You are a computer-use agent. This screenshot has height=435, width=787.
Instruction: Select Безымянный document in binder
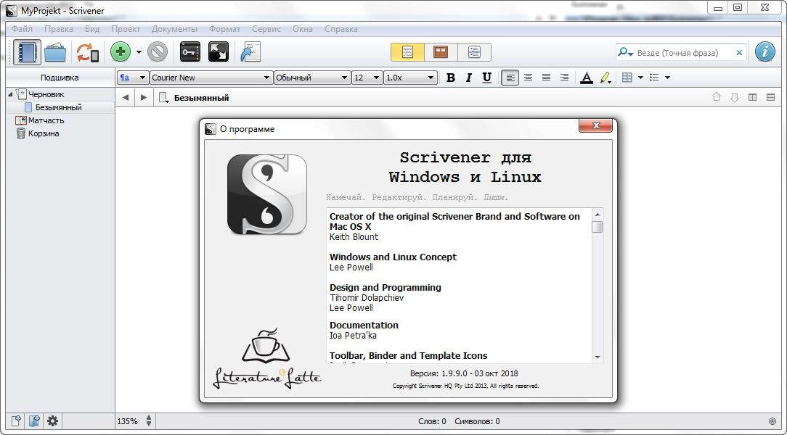[58, 107]
